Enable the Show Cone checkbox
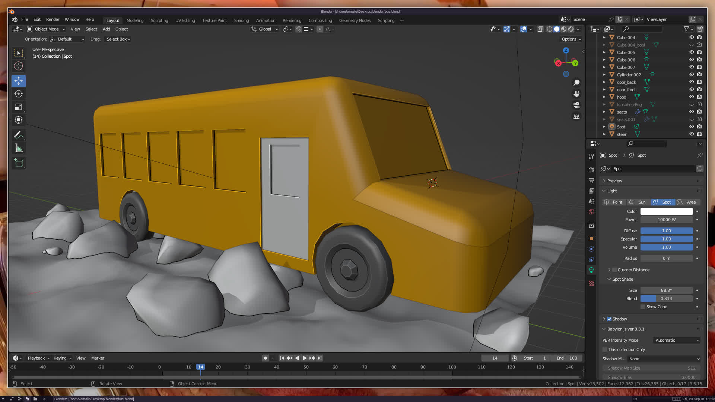This screenshot has height=402, width=715. [x=643, y=307]
